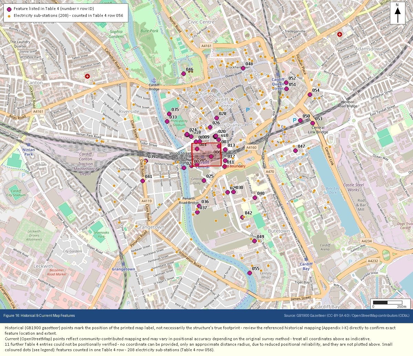Viewport: 413px width, 356px height.
Task: Click the 'Sophia Gardens' map label
Action: (116, 34)
